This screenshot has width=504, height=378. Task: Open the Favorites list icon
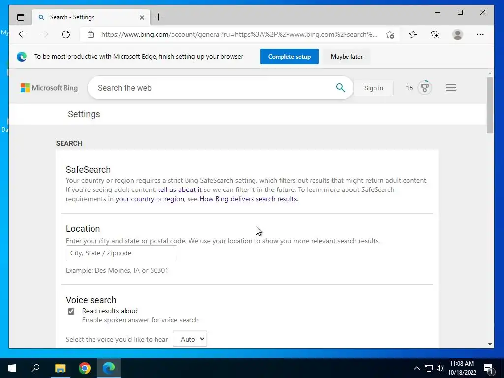point(413,34)
